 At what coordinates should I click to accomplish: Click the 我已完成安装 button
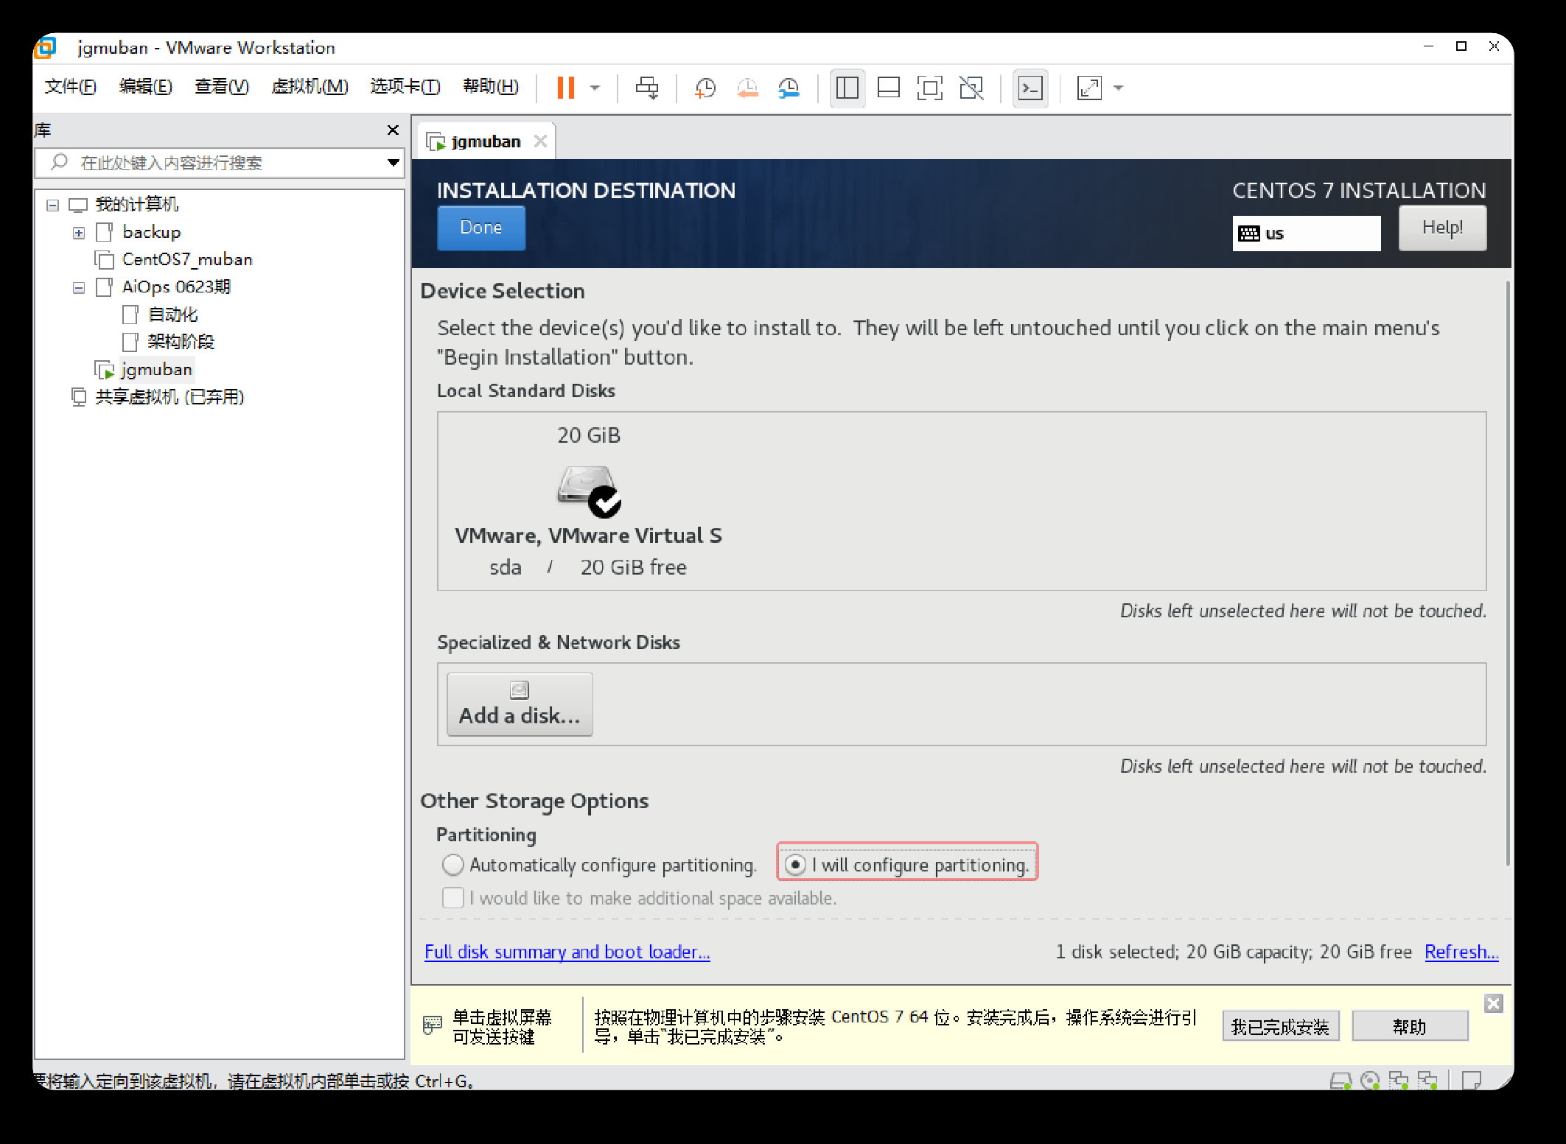(x=1280, y=1026)
